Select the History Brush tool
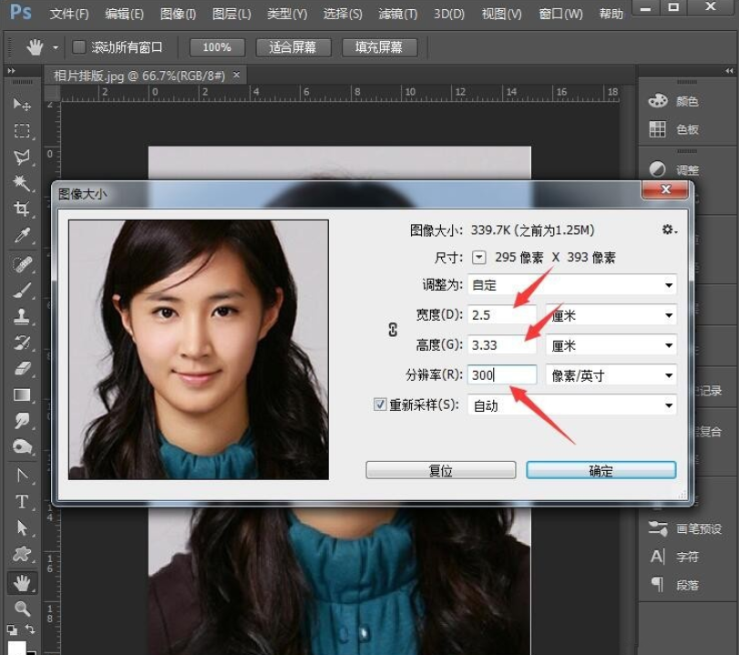Image resolution: width=739 pixels, height=655 pixels. pos(22,343)
